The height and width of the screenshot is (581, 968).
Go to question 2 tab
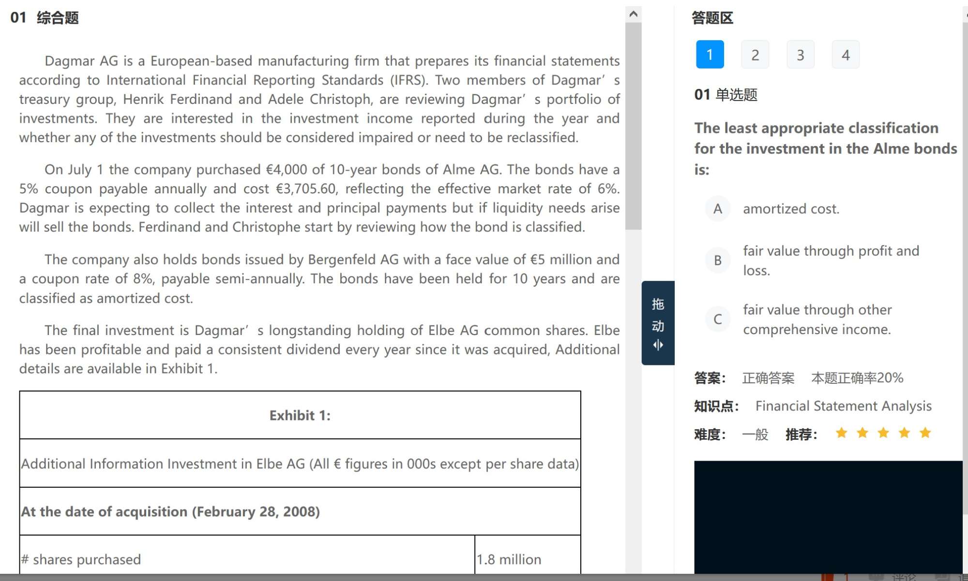point(755,55)
